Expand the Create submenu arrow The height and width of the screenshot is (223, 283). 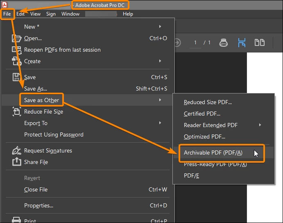pos(160,61)
